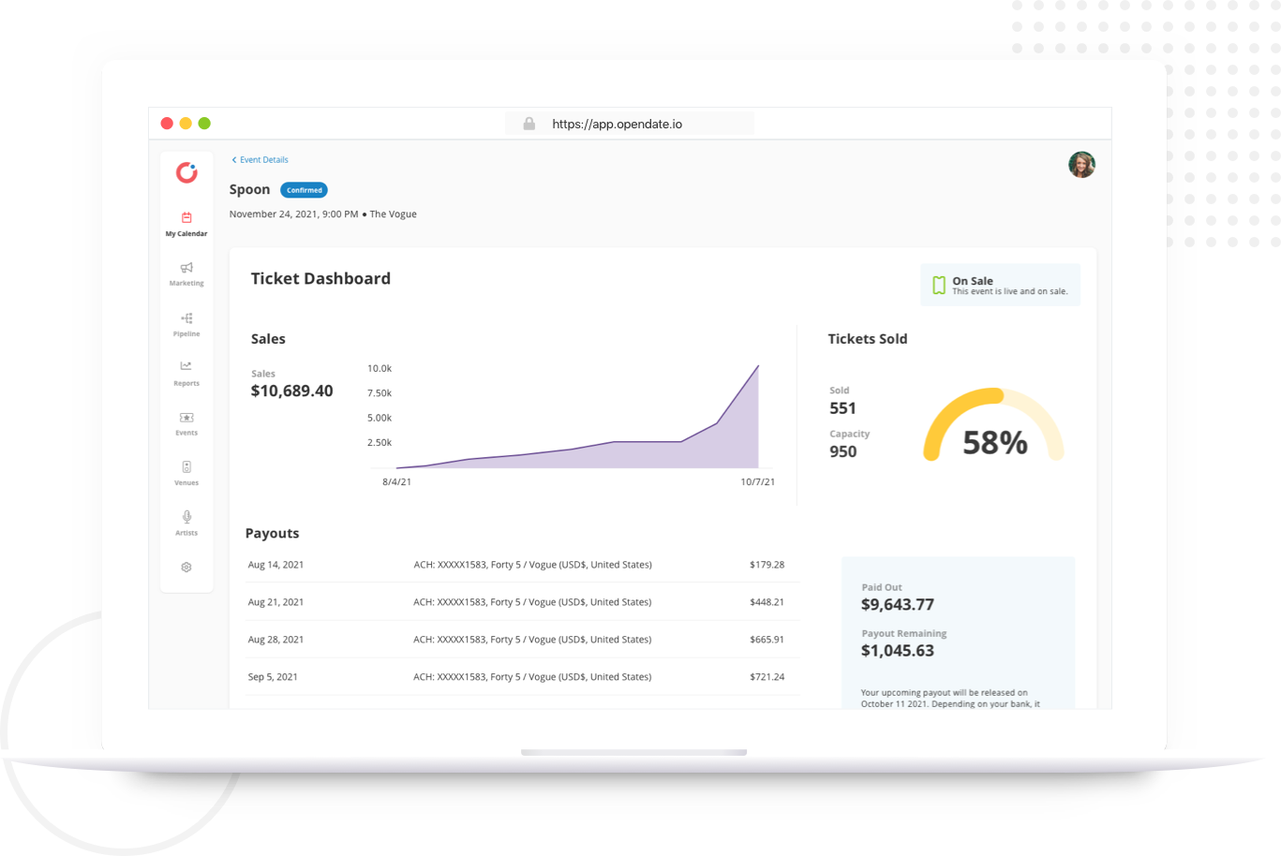Open the Marketing megaphone section

point(186,274)
